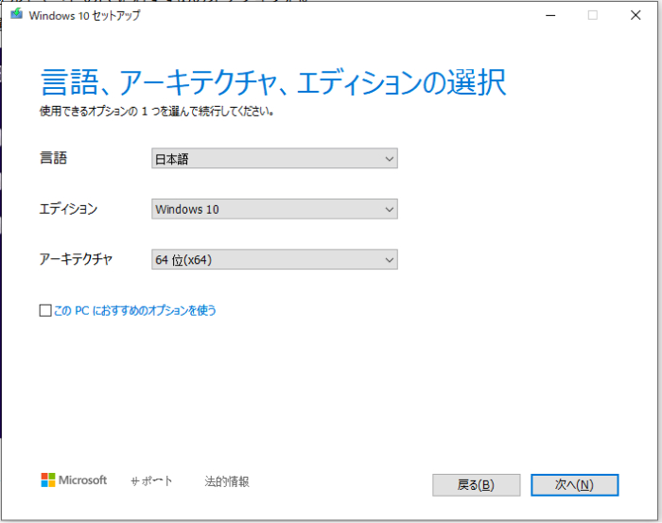The height and width of the screenshot is (523, 662).
Task: Open the 法的情報 link
Action: pos(227,481)
